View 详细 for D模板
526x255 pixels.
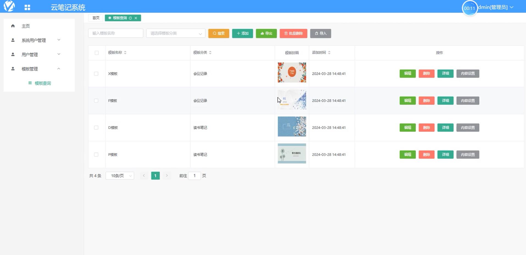[446, 127]
